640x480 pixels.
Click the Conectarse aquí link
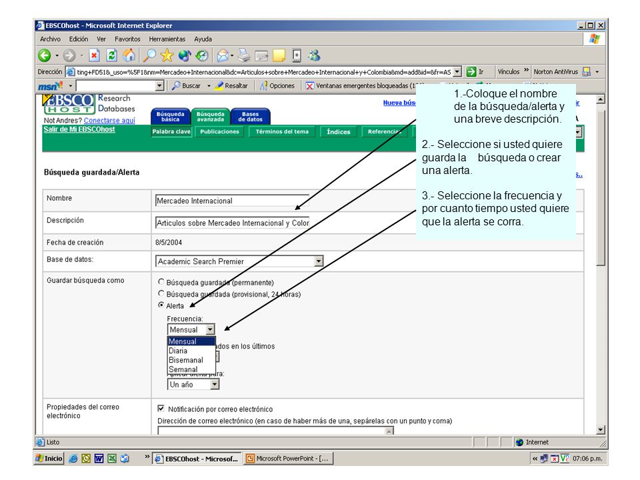pos(109,121)
